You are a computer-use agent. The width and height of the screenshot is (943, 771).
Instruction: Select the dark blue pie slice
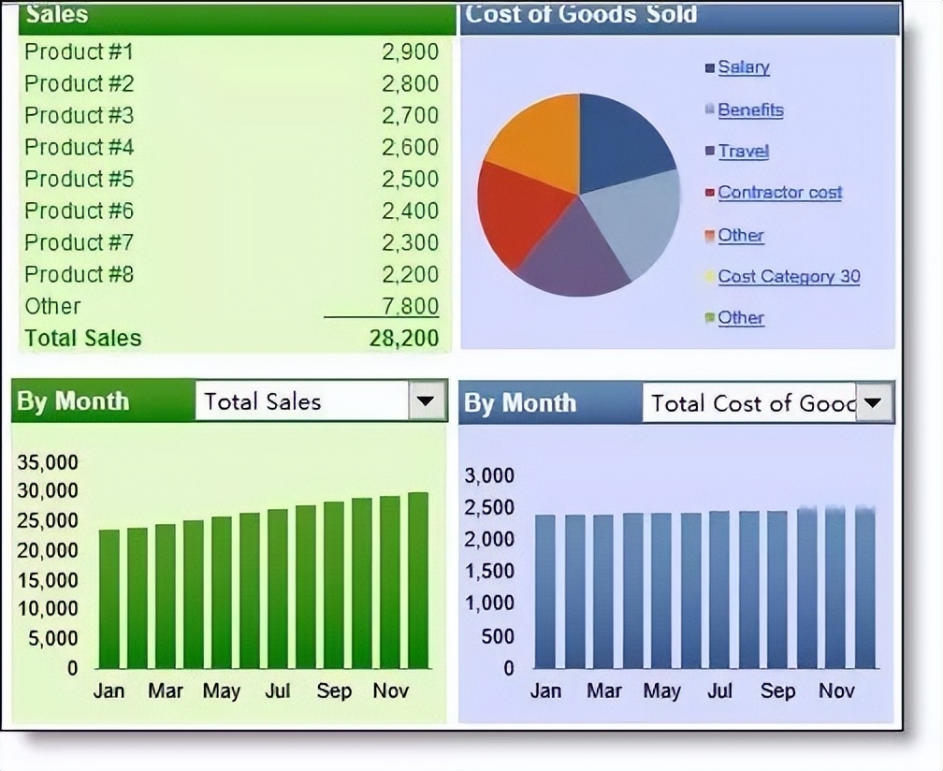(x=619, y=144)
